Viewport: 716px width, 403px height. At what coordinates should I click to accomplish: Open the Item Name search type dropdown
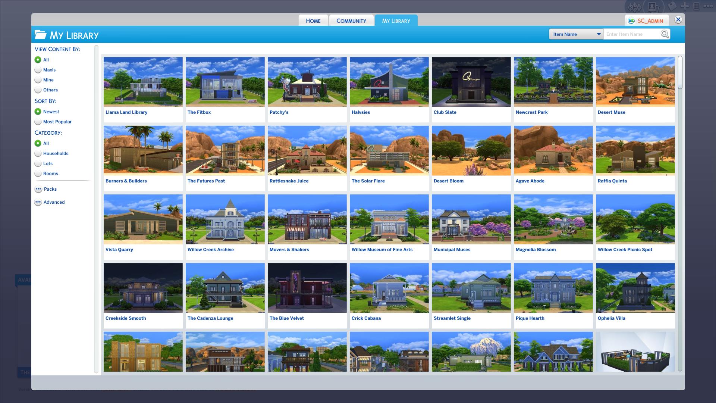click(576, 34)
